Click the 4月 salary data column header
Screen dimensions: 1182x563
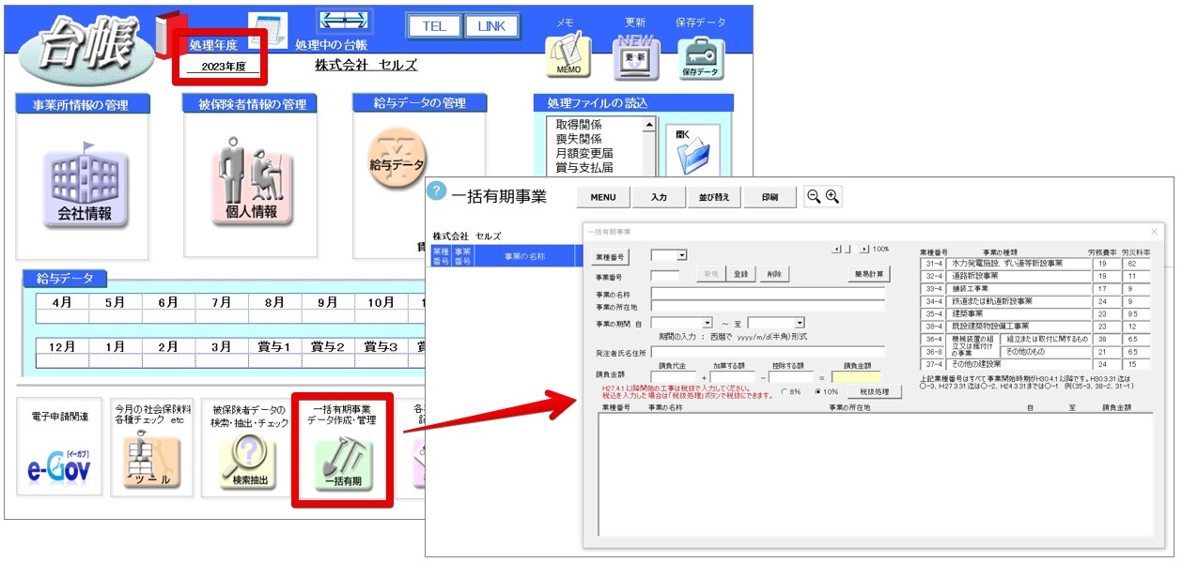[62, 302]
